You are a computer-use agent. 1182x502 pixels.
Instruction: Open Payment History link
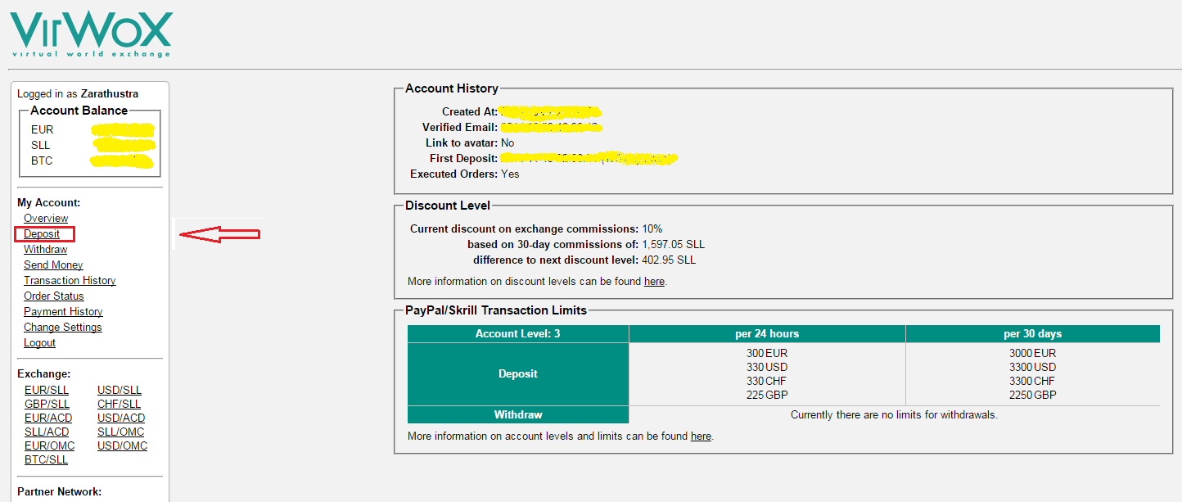coord(63,311)
